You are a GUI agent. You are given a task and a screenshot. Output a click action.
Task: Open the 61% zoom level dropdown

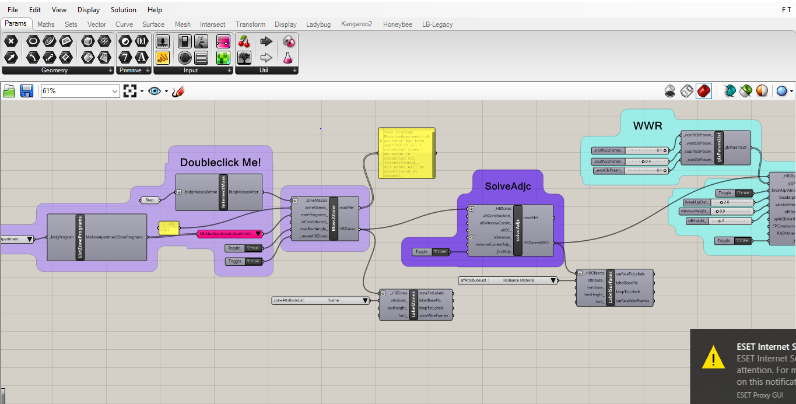[115, 91]
